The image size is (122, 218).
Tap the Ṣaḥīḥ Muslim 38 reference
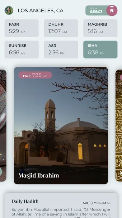(97, 203)
